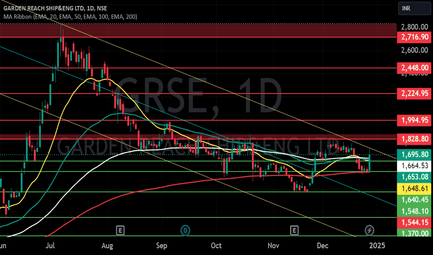Select the MA Ribbon indicator legend

point(70,17)
